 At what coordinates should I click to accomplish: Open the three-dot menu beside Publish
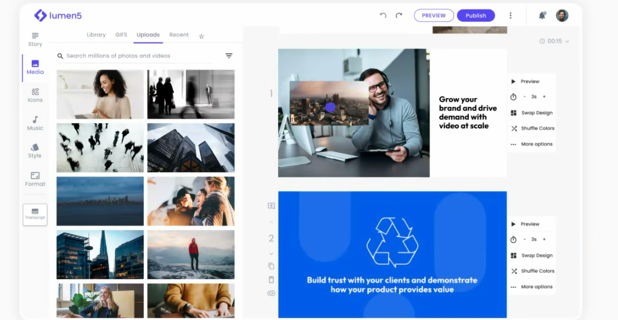pos(510,15)
